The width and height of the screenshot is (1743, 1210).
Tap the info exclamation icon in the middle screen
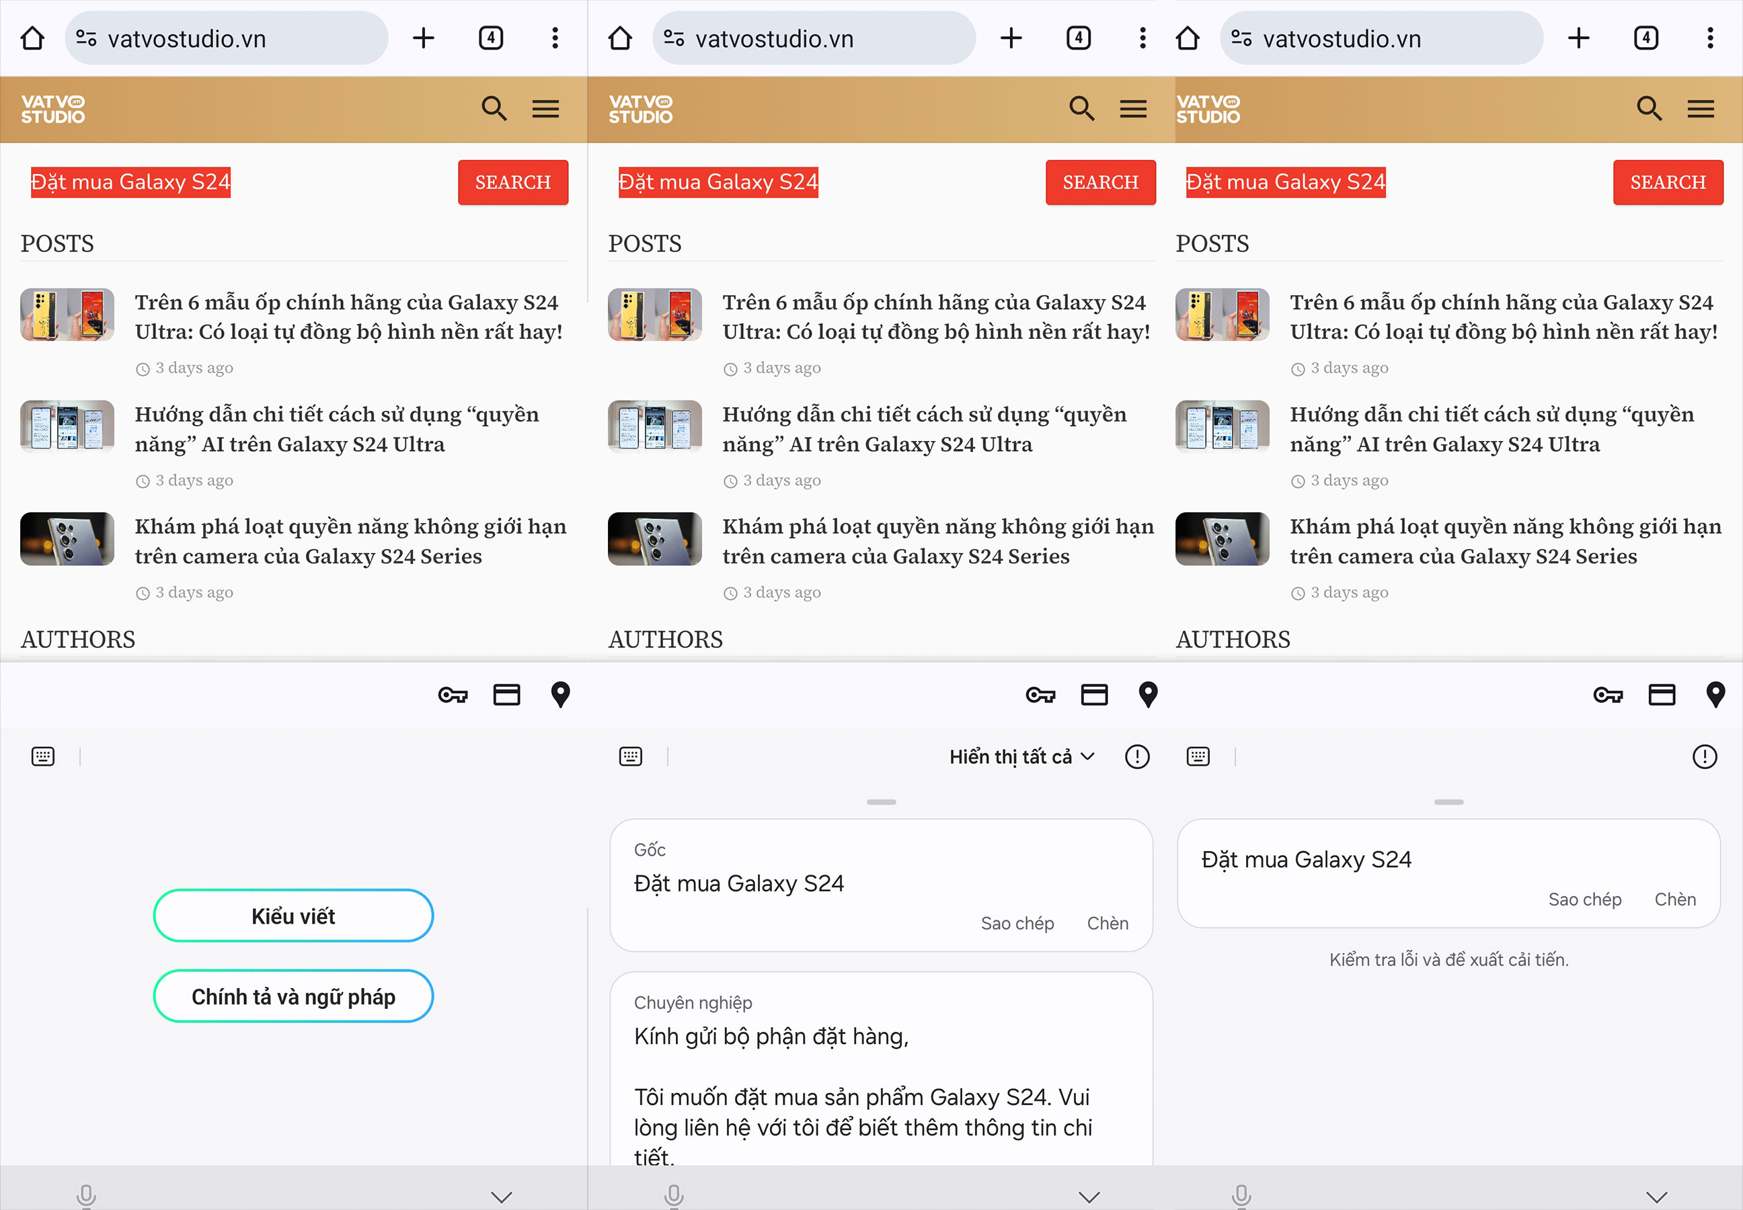point(1138,757)
